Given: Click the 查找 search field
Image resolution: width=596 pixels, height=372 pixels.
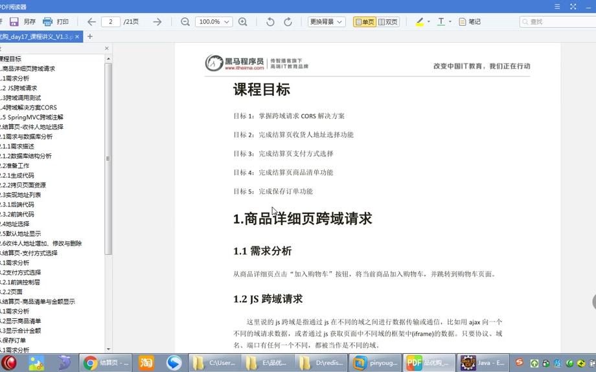Looking at the screenshot, I should tap(558, 21).
